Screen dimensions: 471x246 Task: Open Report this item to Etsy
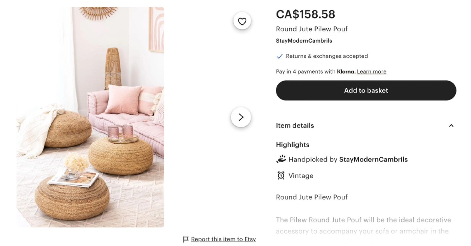click(x=223, y=239)
